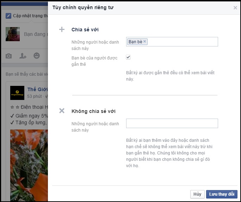Click the camera photo icon in background
The height and width of the screenshot is (202, 241).
coord(8,56)
